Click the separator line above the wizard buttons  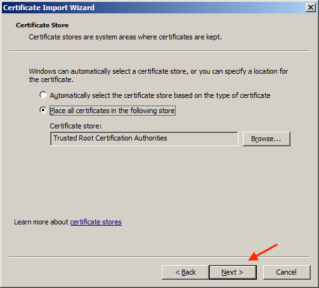pyautogui.click(x=160, y=257)
